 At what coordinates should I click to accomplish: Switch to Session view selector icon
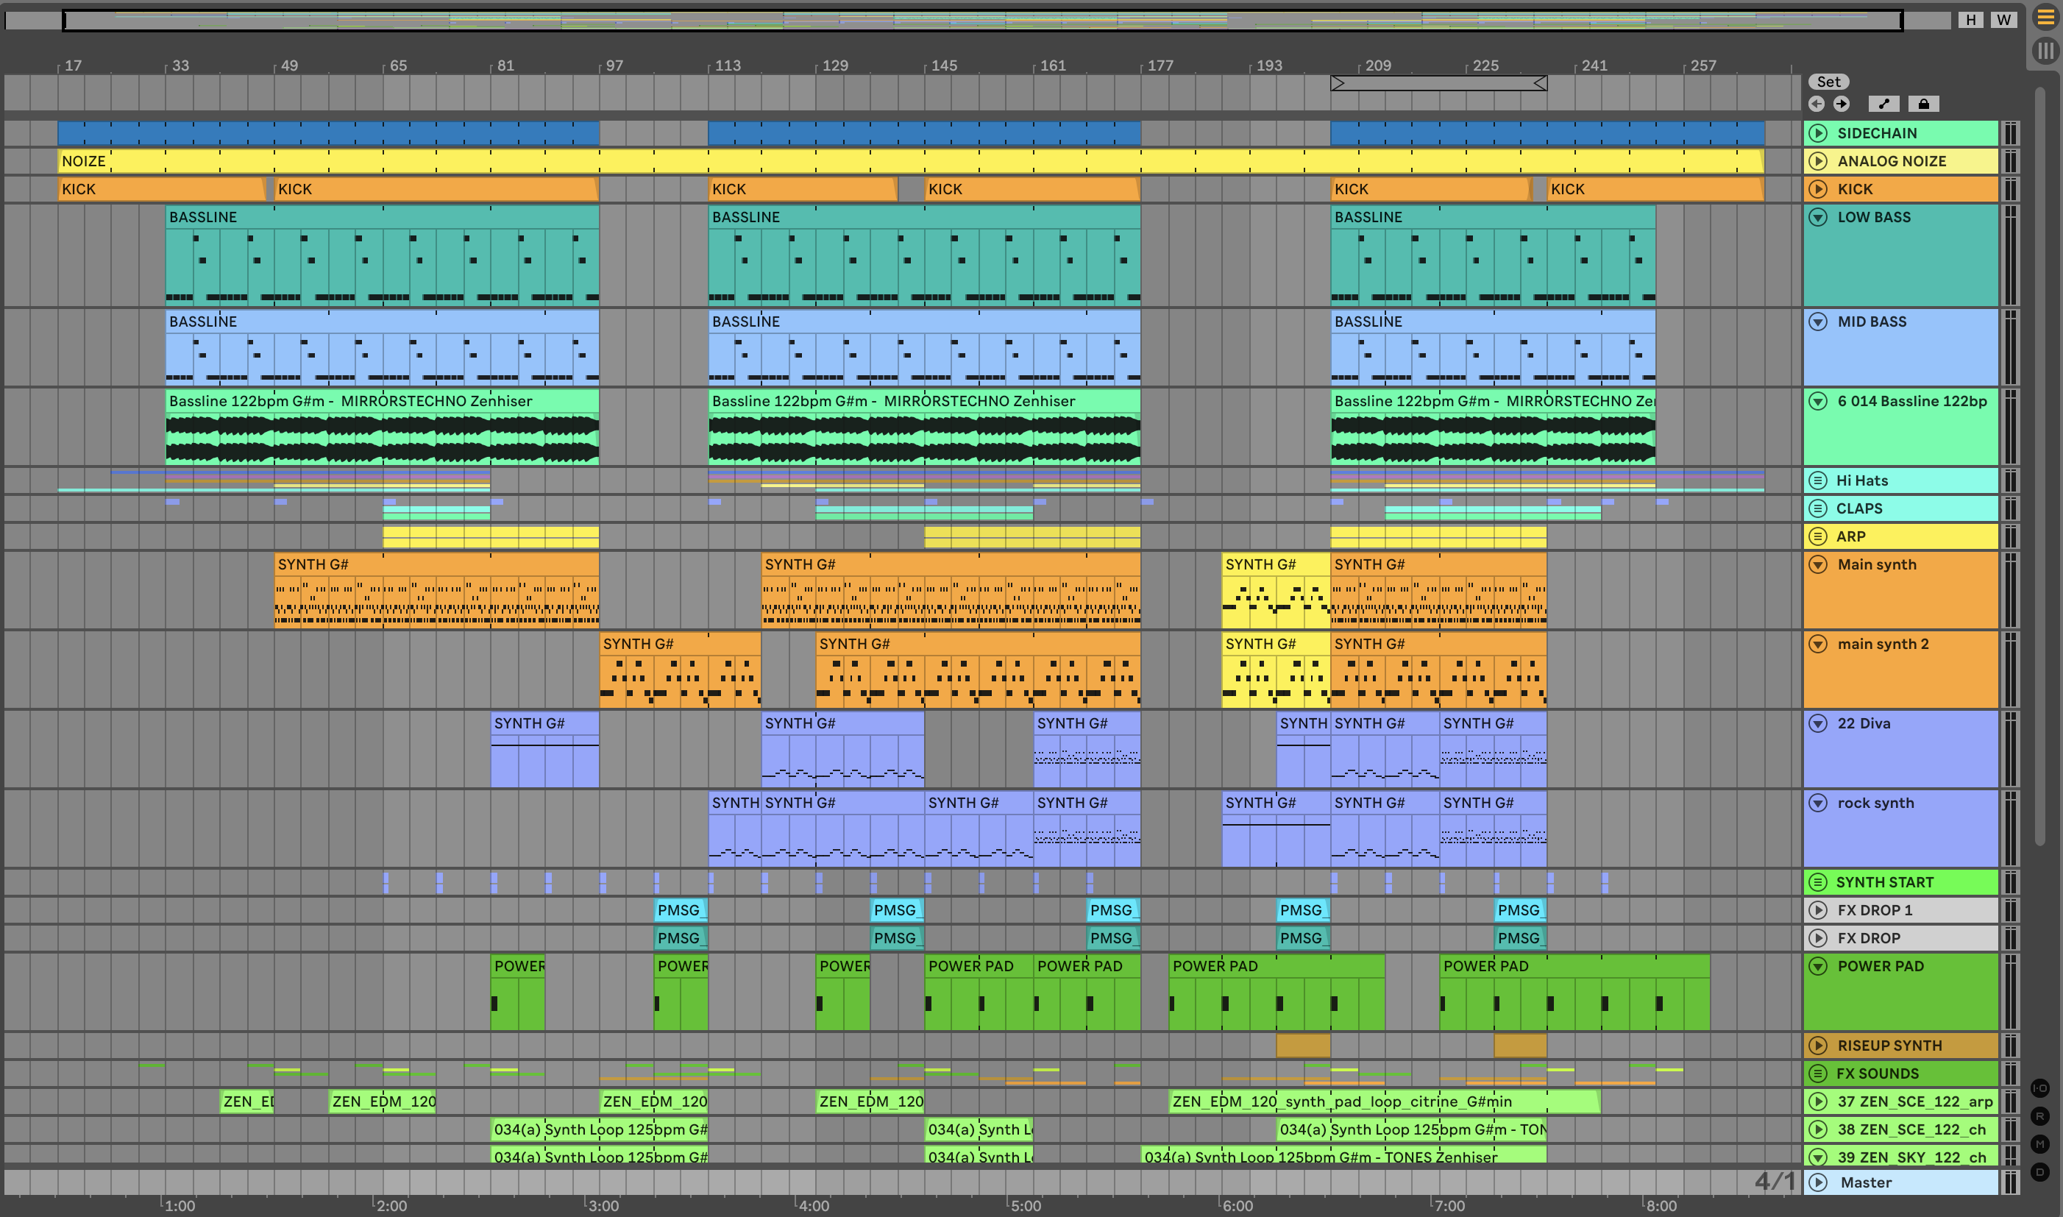coord(2046,51)
